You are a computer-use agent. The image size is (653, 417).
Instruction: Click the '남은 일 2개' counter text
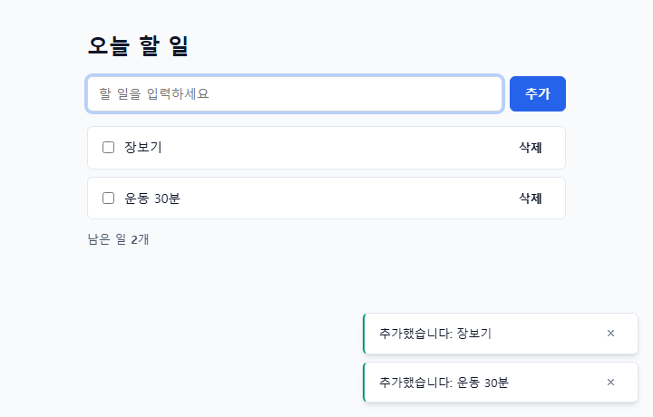click(118, 239)
